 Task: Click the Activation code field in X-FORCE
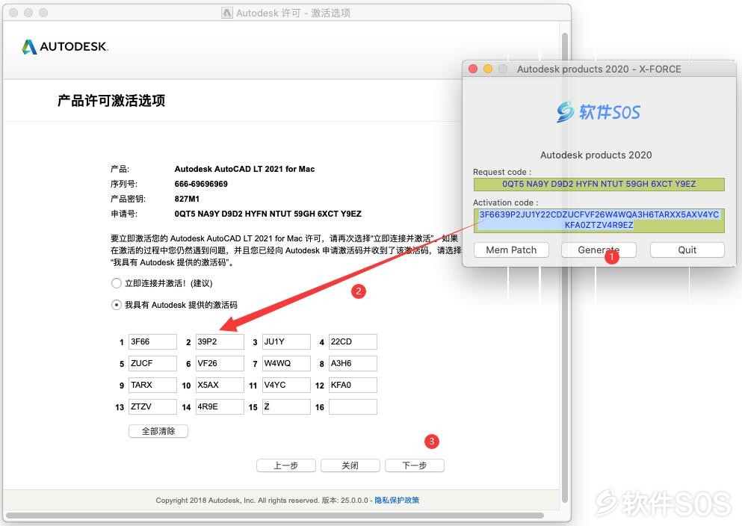coord(599,220)
